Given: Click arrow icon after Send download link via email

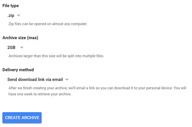Looking at the screenshot, I should [67, 80].
